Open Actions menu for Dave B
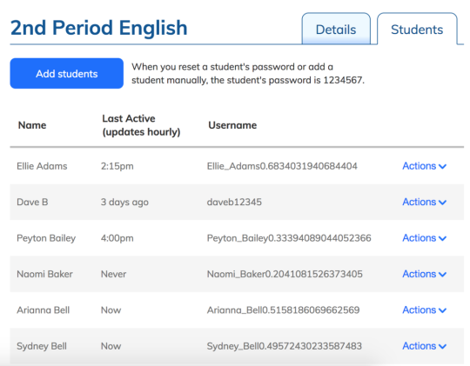This screenshot has height=366, width=470. [x=424, y=202]
